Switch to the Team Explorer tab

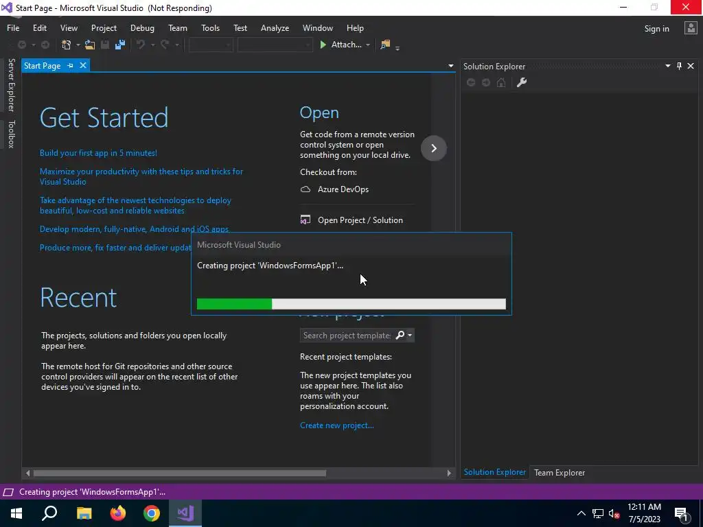coord(559,472)
